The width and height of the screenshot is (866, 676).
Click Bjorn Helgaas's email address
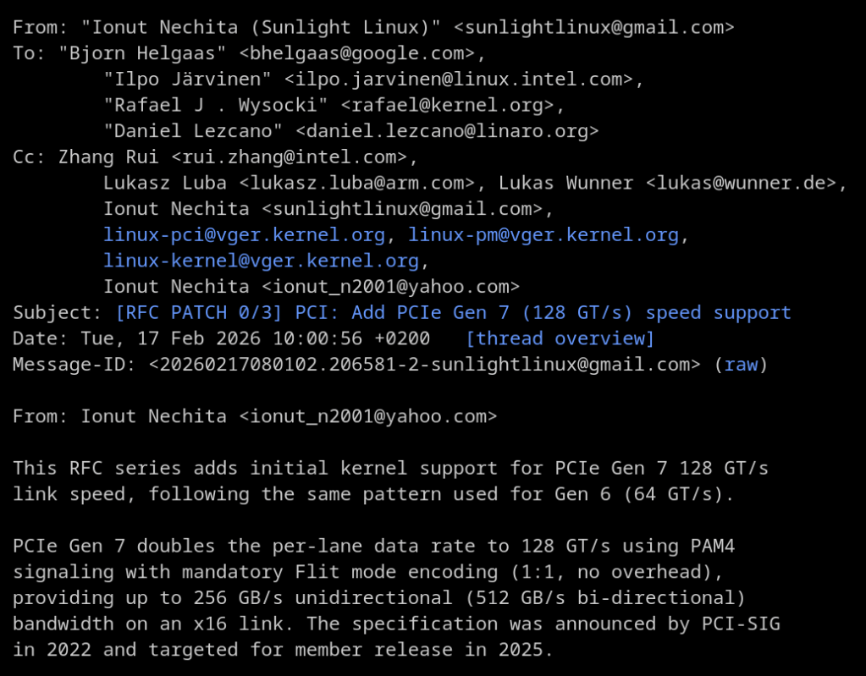click(x=357, y=53)
